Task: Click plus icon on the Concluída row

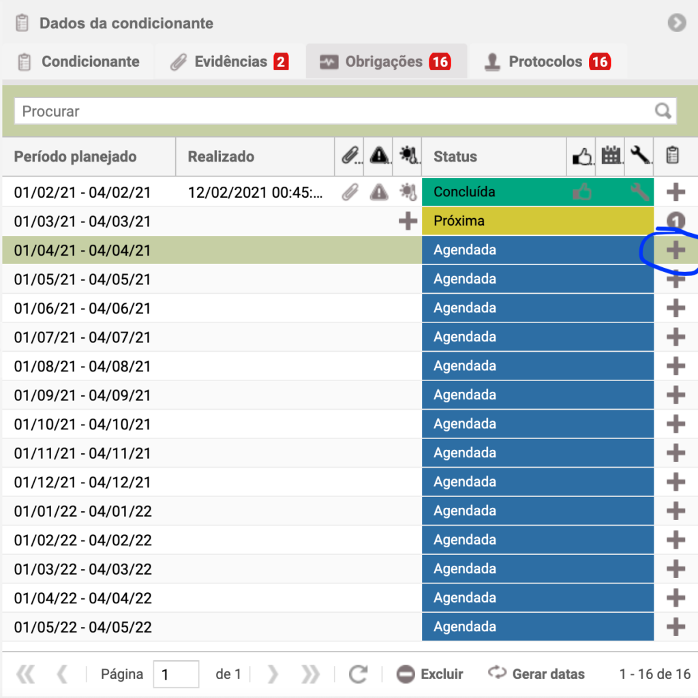Action: pyautogui.click(x=676, y=192)
